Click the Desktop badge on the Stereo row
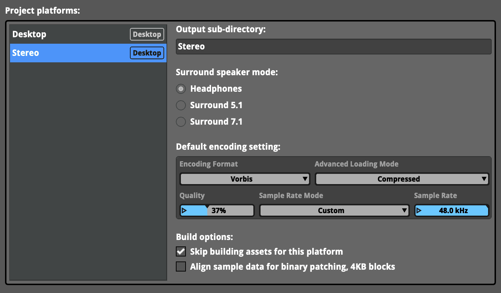The image size is (501, 293). pos(147,53)
